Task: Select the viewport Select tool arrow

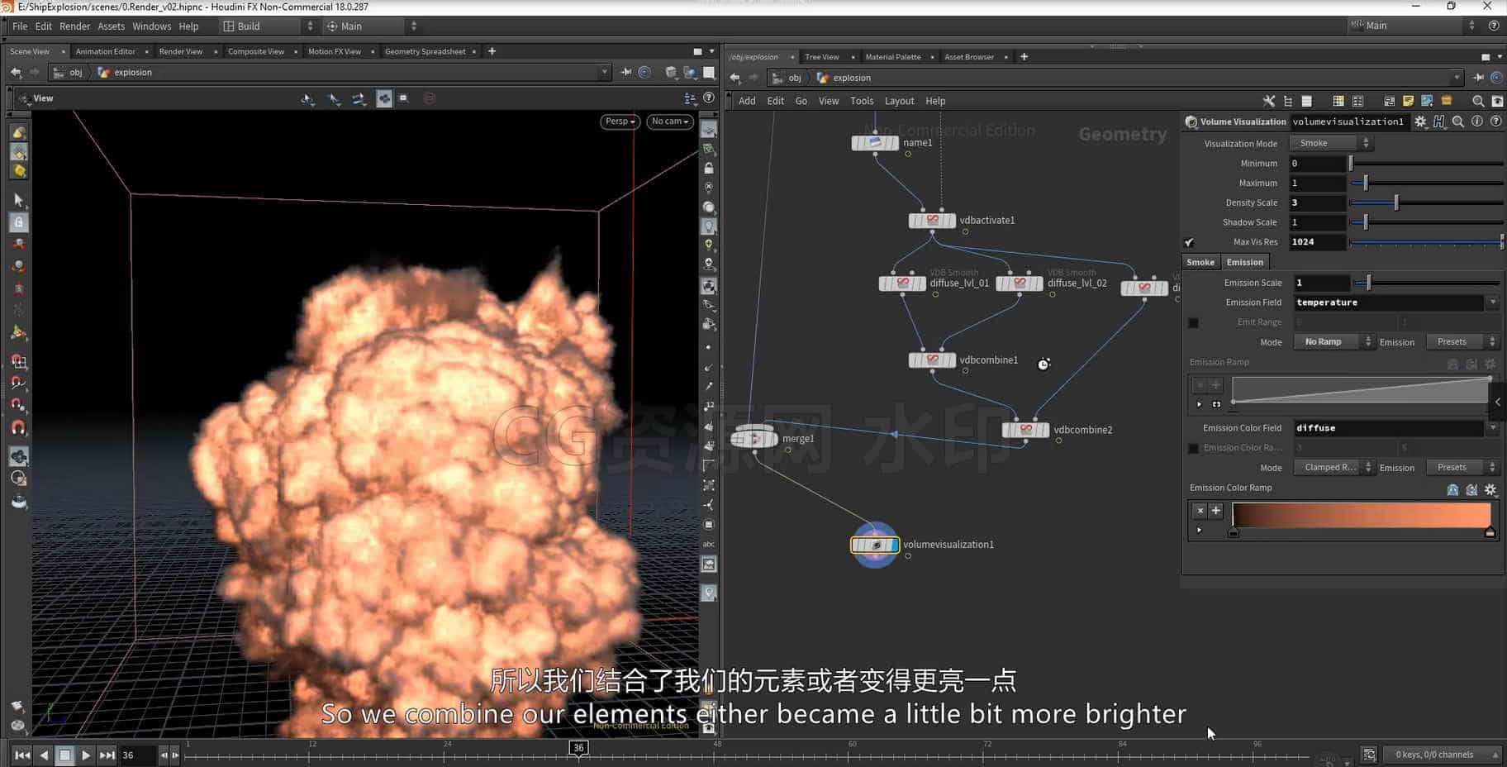Action: (18, 200)
